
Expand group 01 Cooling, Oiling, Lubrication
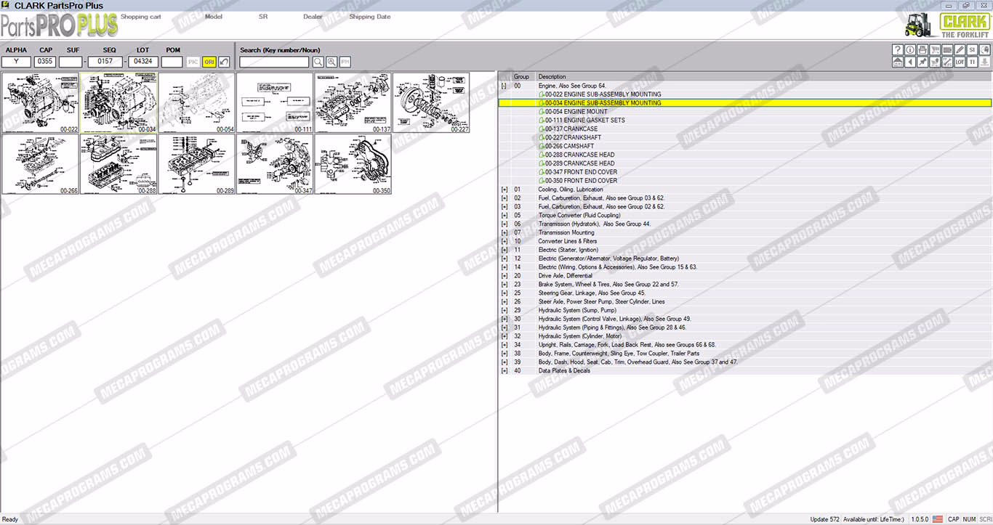click(504, 190)
